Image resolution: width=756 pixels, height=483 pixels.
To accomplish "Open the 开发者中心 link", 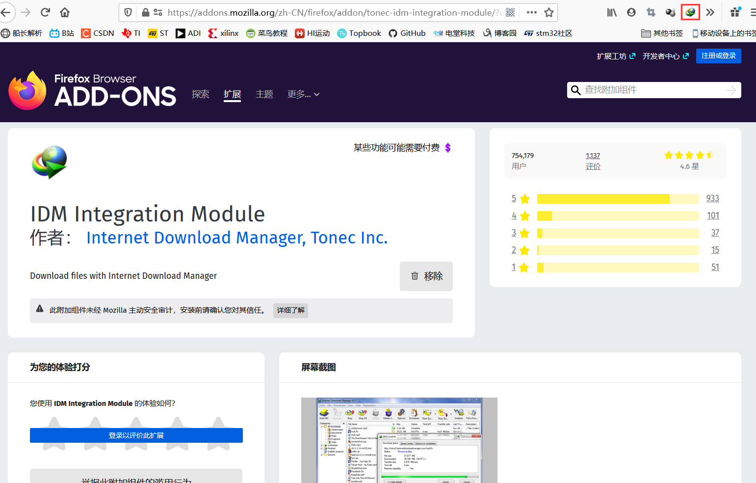I will pyautogui.click(x=666, y=56).
